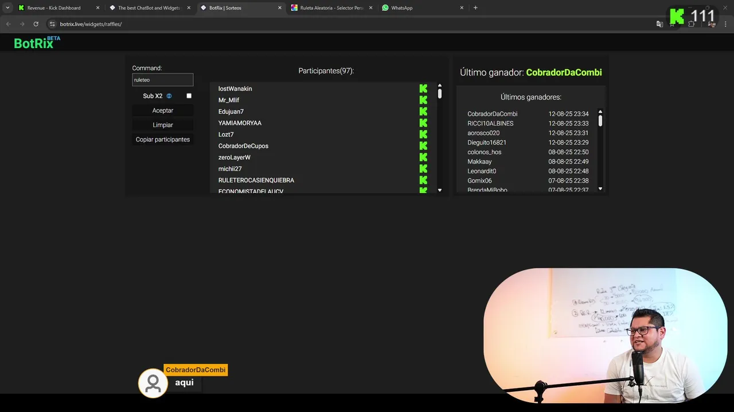This screenshot has height=412, width=734.
Task: Select participant YAMIAMORYAA
Action: [x=240, y=123]
